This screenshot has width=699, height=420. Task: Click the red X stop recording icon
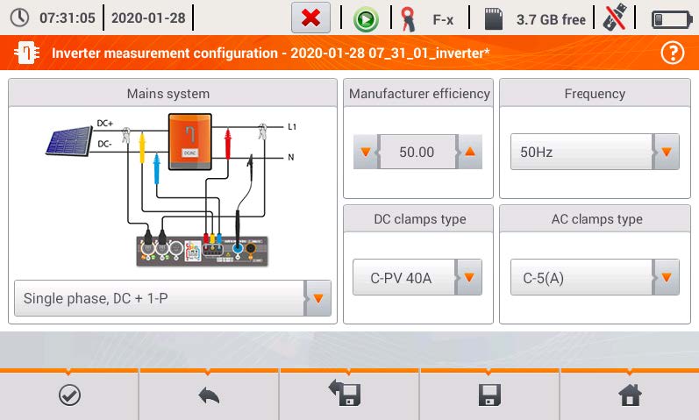310,18
